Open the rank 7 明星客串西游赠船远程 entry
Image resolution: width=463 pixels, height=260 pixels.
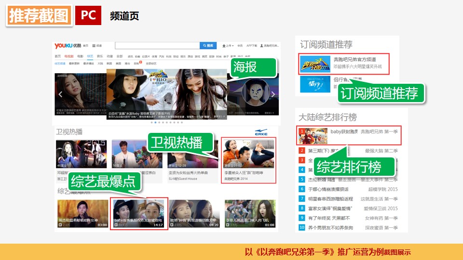click(x=330, y=199)
